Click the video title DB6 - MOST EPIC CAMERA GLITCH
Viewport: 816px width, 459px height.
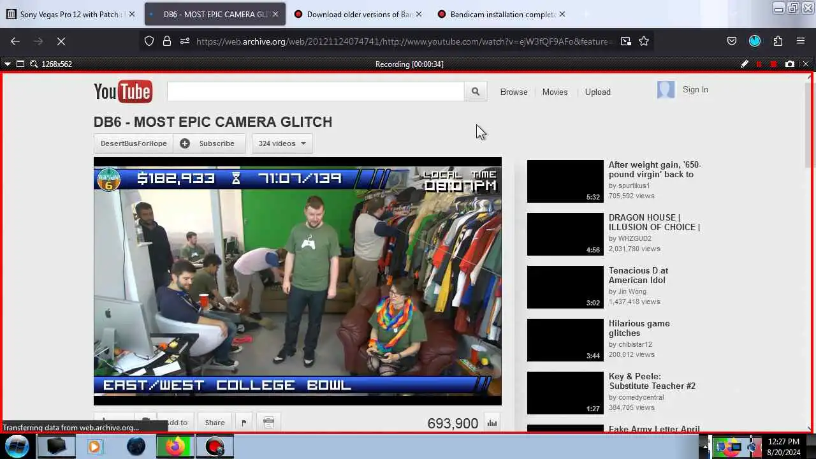coord(213,122)
